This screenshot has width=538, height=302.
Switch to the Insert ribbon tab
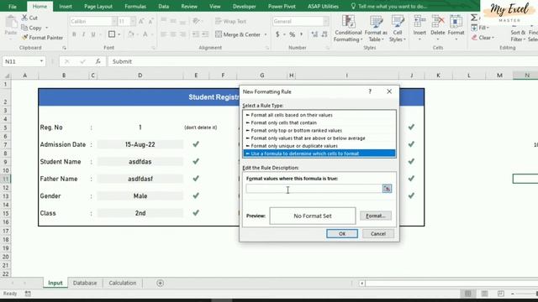[x=66, y=7]
